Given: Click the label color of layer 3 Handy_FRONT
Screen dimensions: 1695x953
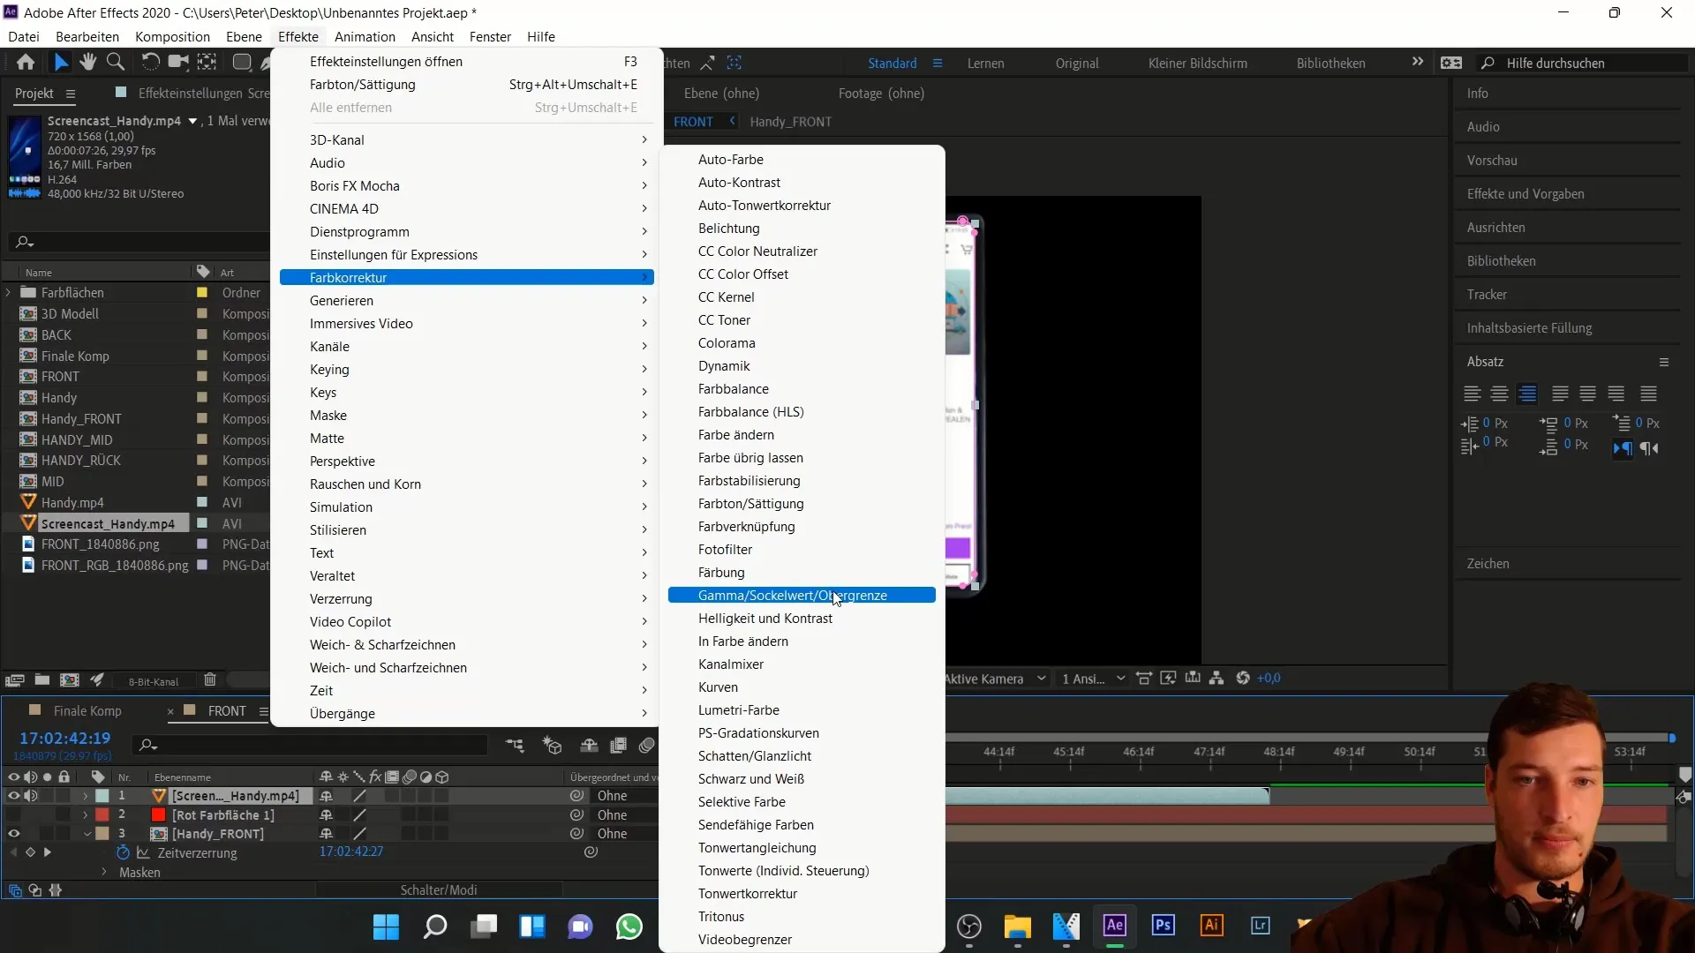Looking at the screenshot, I should point(102,833).
